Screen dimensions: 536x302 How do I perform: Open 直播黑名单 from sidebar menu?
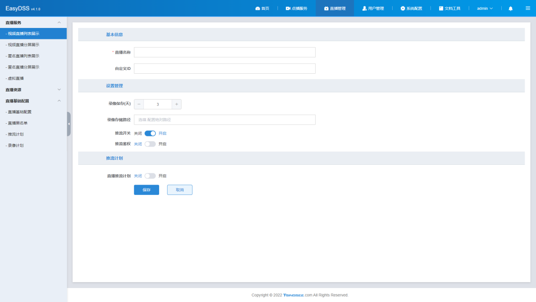[x=18, y=123]
